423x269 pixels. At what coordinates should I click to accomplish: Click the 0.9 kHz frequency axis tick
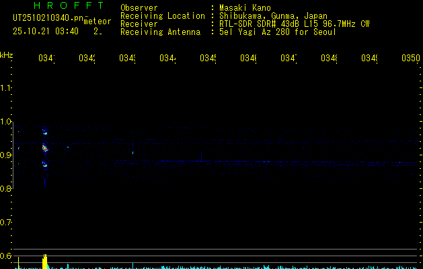tap(6, 155)
